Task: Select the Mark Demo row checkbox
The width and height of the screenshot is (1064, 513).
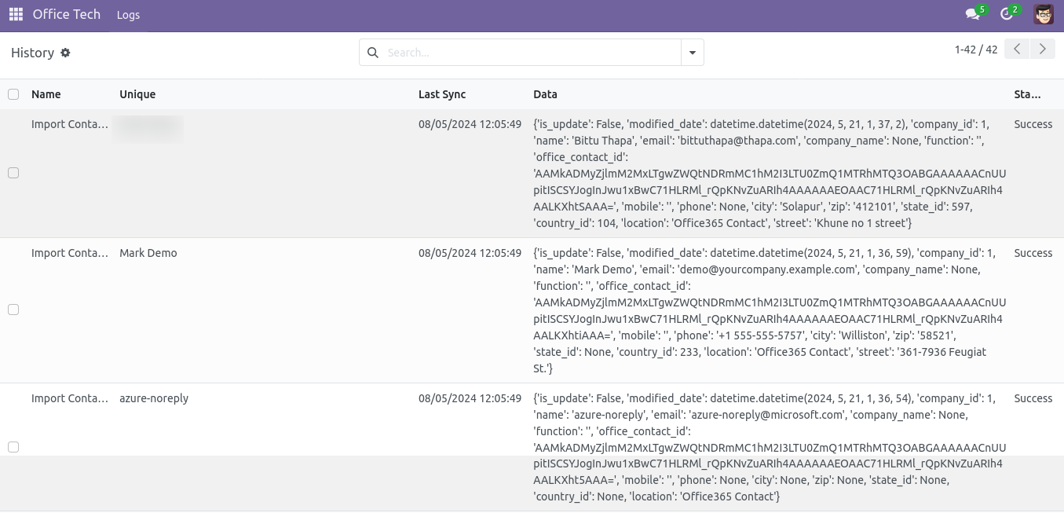Action: 13,310
